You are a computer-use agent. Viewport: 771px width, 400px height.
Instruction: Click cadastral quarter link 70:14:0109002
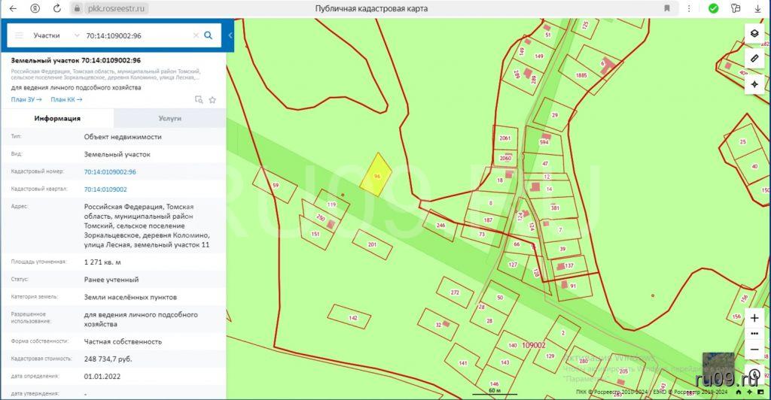tap(105, 189)
